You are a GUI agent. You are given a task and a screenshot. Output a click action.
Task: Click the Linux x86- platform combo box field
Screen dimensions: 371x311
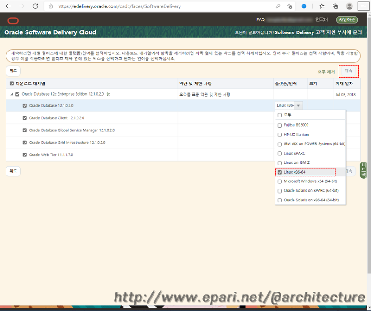tap(285, 106)
